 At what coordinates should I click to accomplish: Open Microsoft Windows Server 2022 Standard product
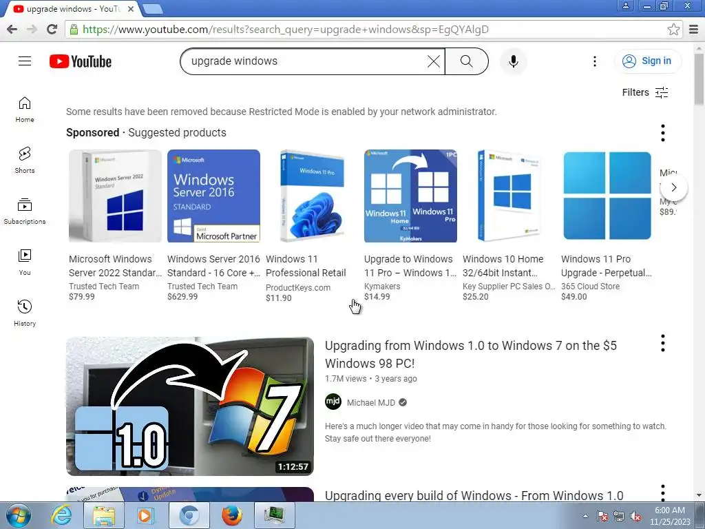click(x=115, y=266)
